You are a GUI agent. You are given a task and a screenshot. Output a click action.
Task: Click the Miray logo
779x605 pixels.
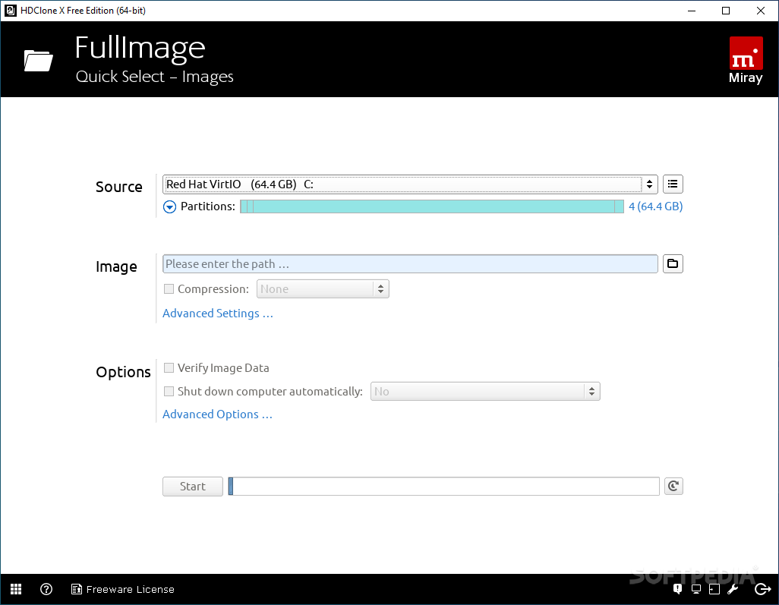(746, 61)
